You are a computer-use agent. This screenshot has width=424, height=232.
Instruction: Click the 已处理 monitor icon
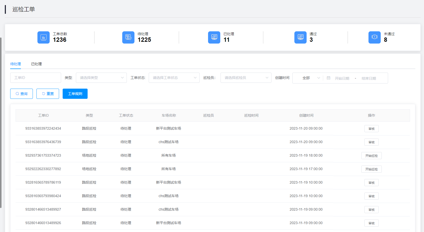pyautogui.click(x=214, y=37)
